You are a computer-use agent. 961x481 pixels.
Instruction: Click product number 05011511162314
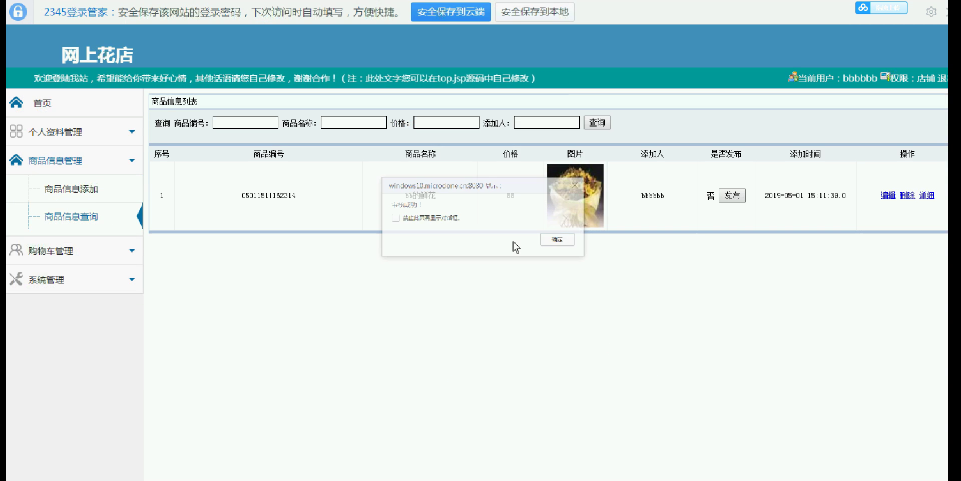(x=269, y=195)
